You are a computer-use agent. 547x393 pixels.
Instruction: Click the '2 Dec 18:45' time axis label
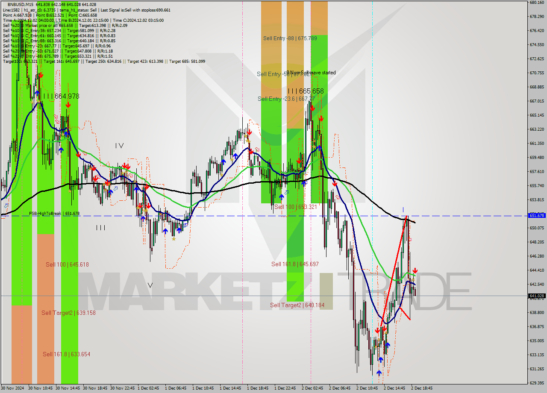[422, 388]
